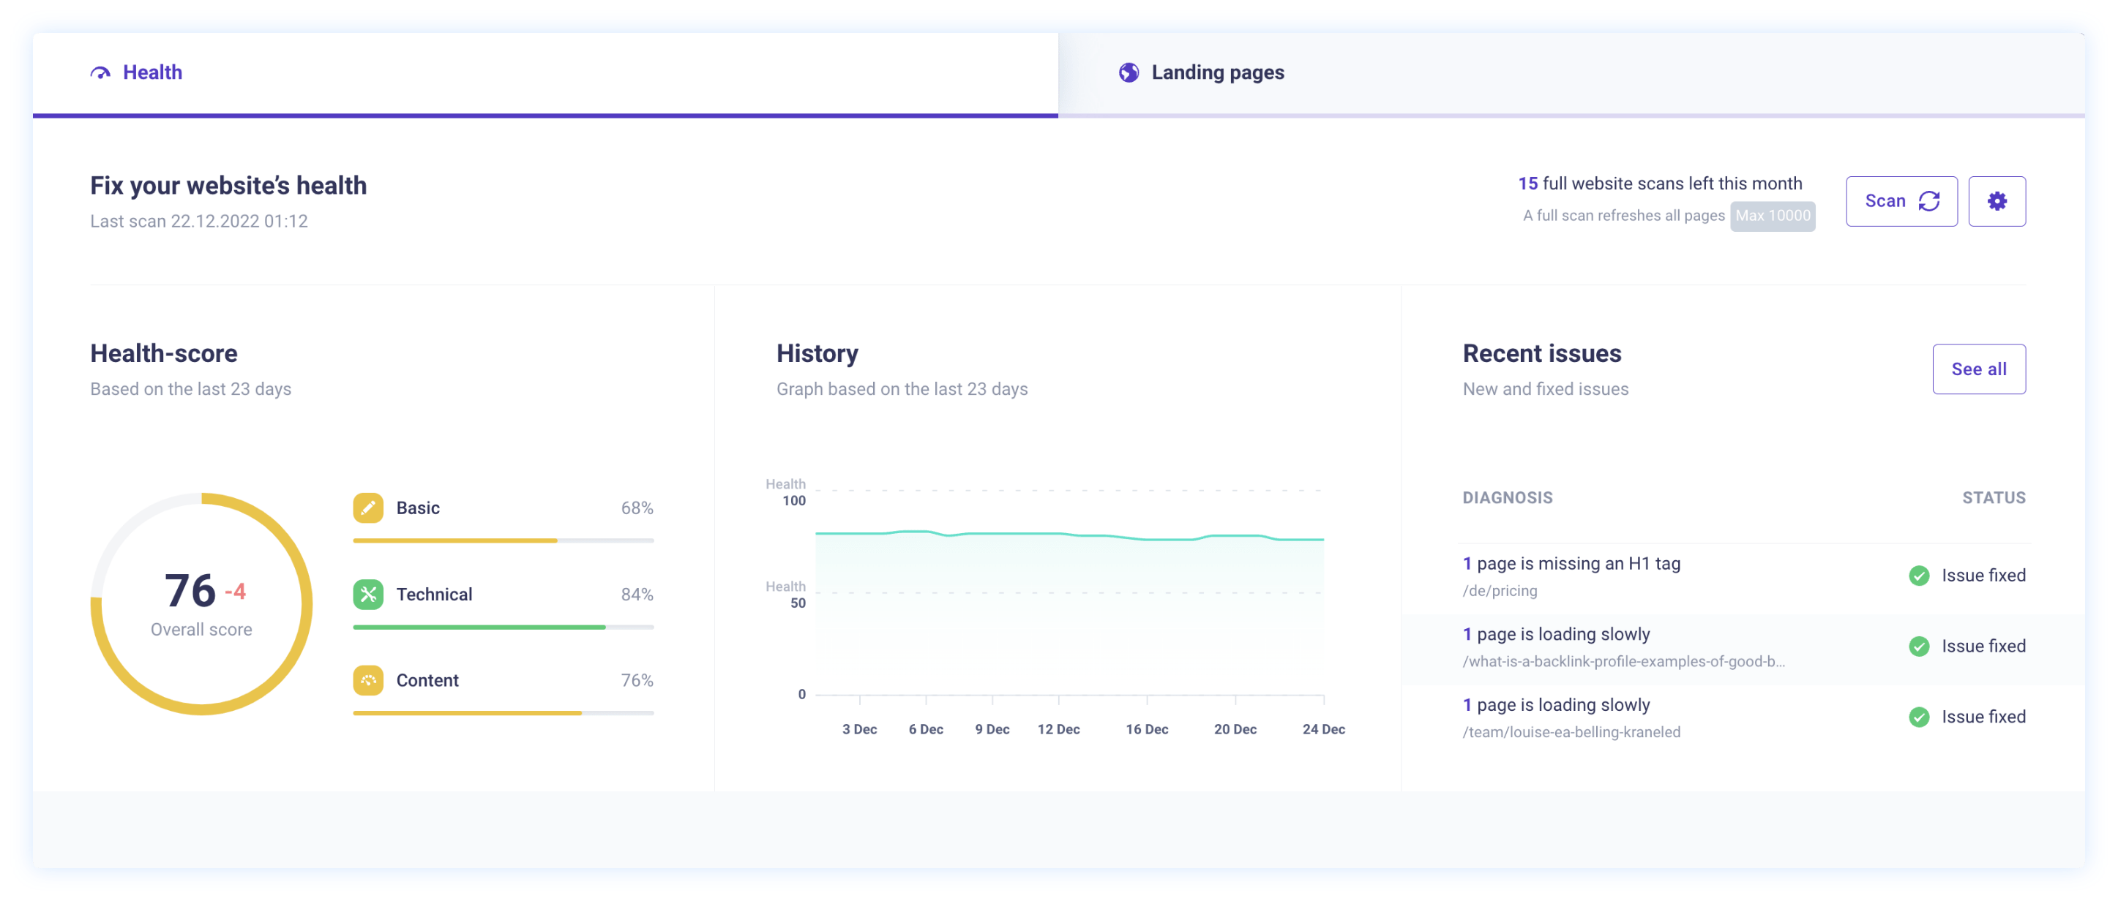The width and height of the screenshot is (2118, 901).
Task: Open the settings gear icon
Action: [x=1997, y=200]
